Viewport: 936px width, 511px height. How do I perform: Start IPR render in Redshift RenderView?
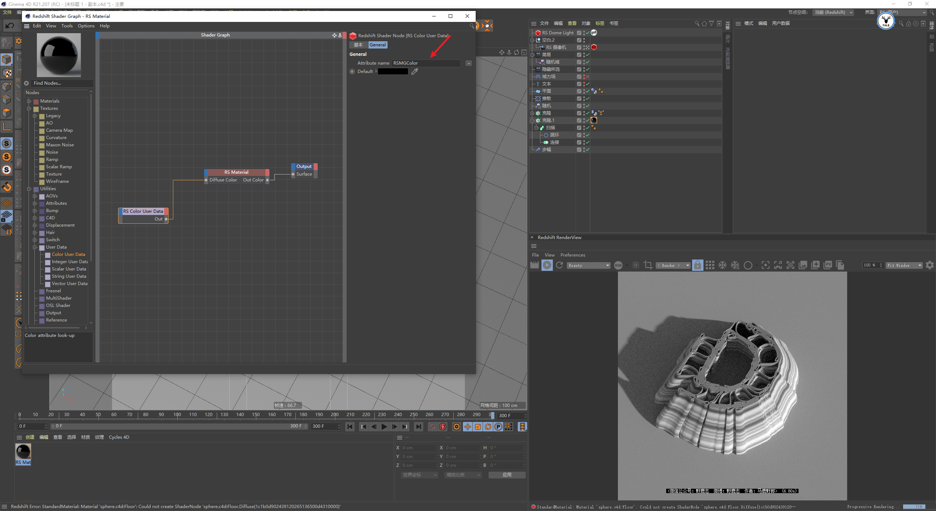tap(547, 265)
